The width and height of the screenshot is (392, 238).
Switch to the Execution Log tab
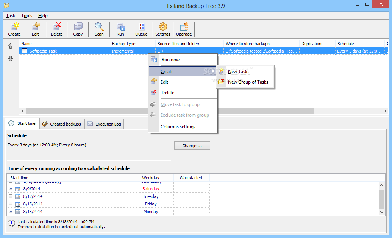click(x=104, y=124)
